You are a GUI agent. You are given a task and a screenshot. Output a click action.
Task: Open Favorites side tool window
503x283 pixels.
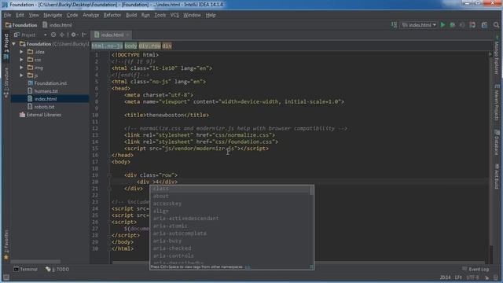tap(6, 244)
